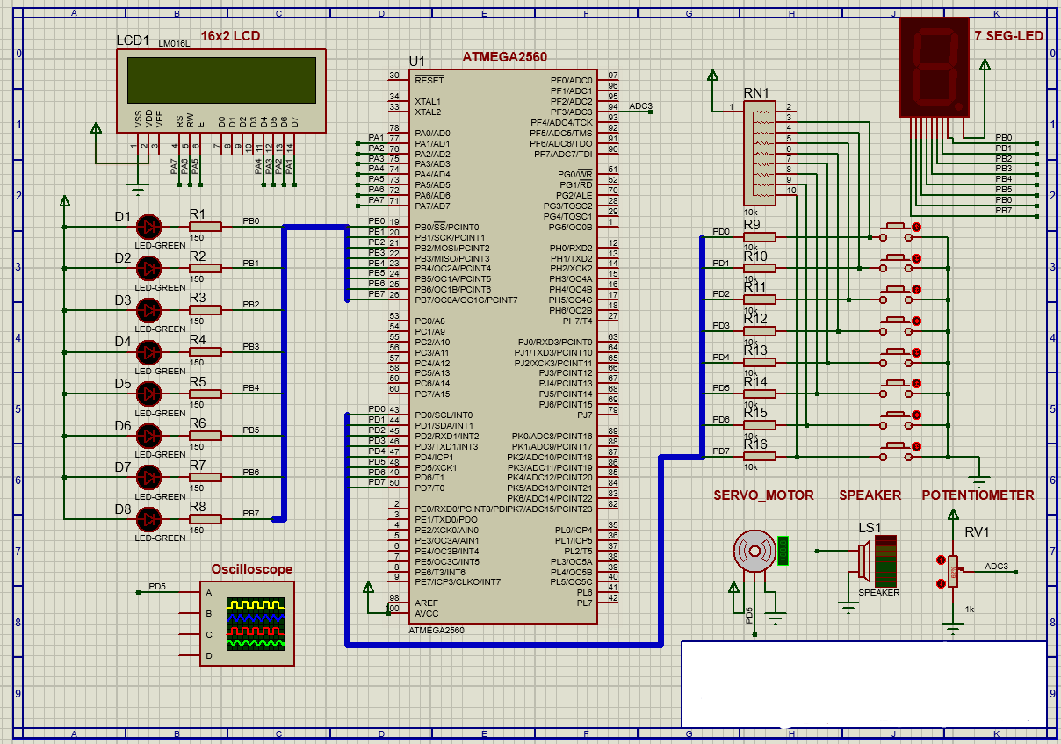Screen dimensions: 1061x744
Task: Click the R4 150-ohm resistor body
Action: pos(206,351)
